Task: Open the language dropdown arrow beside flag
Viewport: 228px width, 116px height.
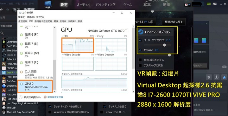Action: 189,5
